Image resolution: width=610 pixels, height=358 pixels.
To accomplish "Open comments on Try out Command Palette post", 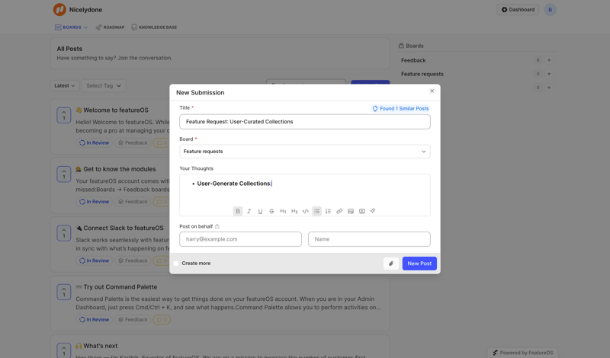I will click(162, 319).
